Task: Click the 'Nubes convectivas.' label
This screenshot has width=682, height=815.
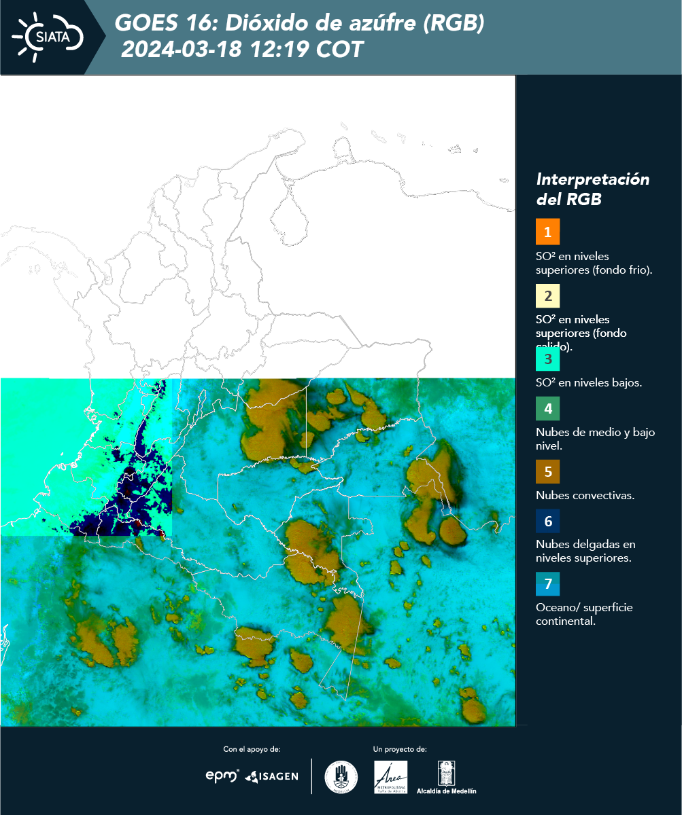Action: (x=585, y=495)
